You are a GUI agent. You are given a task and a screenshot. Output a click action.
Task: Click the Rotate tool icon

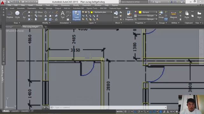[x=46, y=12]
